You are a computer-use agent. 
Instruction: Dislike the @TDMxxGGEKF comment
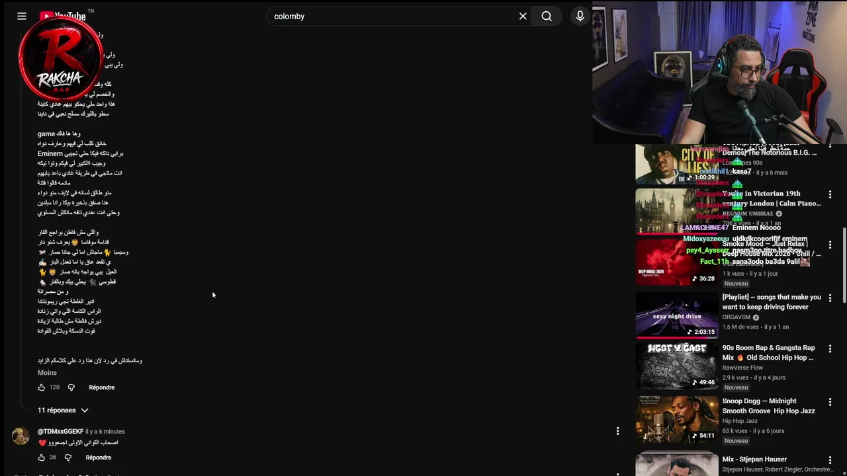[67, 457]
